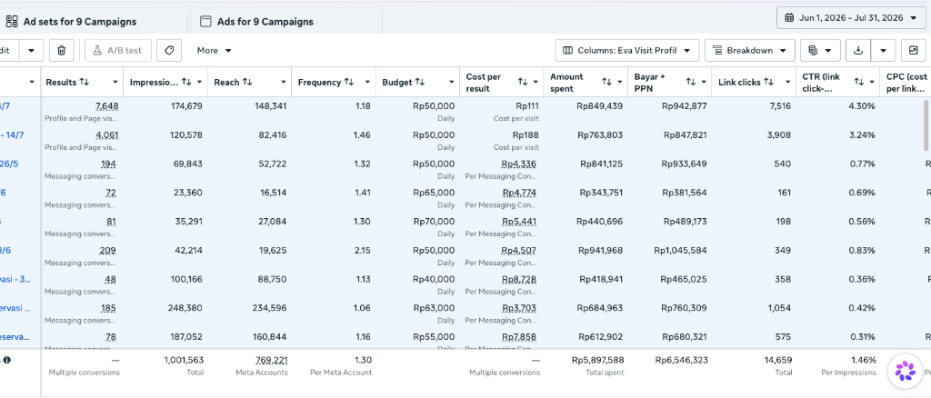The width and height of the screenshot is (931, 398).
Task: Open the date range picker Jun 1 – Jul 31, 2026
Action: point(851,18)
